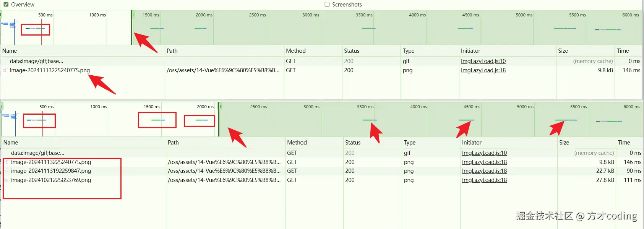Click the lower overview's selection window handle
The image size is (644, 229).
[220, 106]
